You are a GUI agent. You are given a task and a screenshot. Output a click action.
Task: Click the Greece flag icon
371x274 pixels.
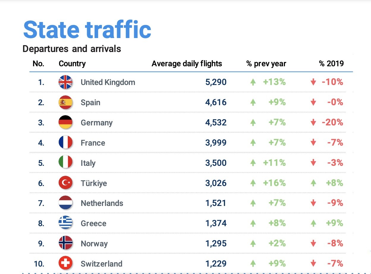65,223
